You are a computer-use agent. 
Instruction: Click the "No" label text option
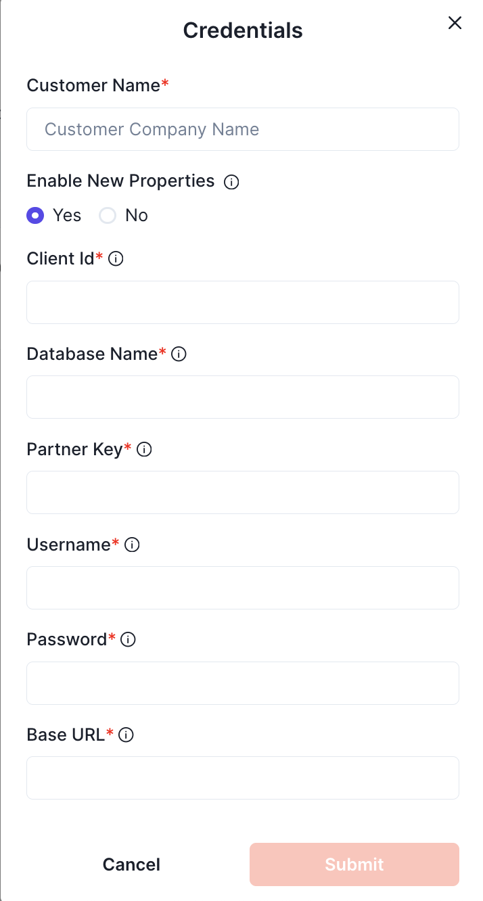click(x=137, y=216)
